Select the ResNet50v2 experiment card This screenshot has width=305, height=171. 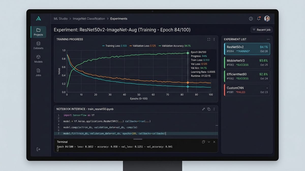247,49
